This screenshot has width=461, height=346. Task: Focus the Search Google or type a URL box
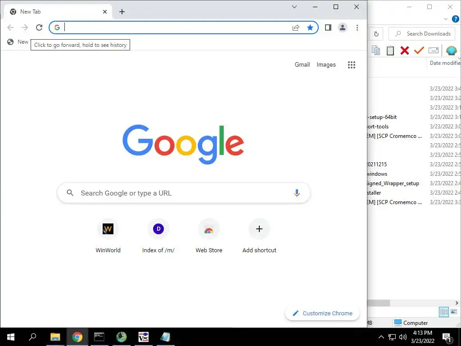pos(184,193)
